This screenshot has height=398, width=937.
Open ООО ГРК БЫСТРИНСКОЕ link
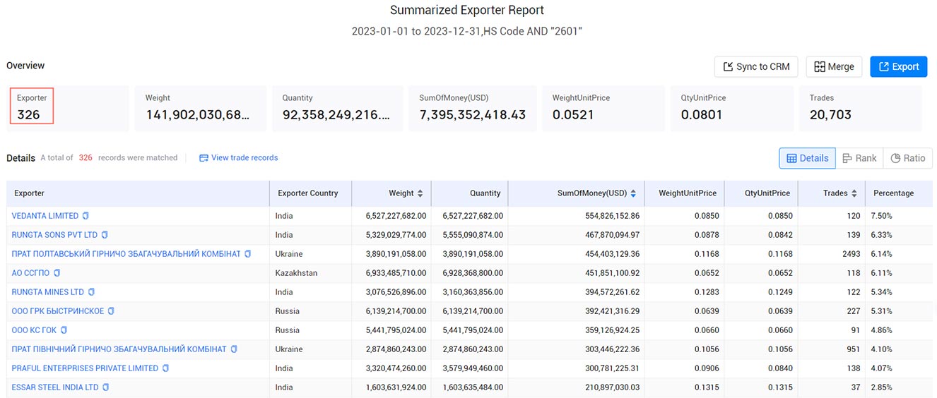pos(58,311)
